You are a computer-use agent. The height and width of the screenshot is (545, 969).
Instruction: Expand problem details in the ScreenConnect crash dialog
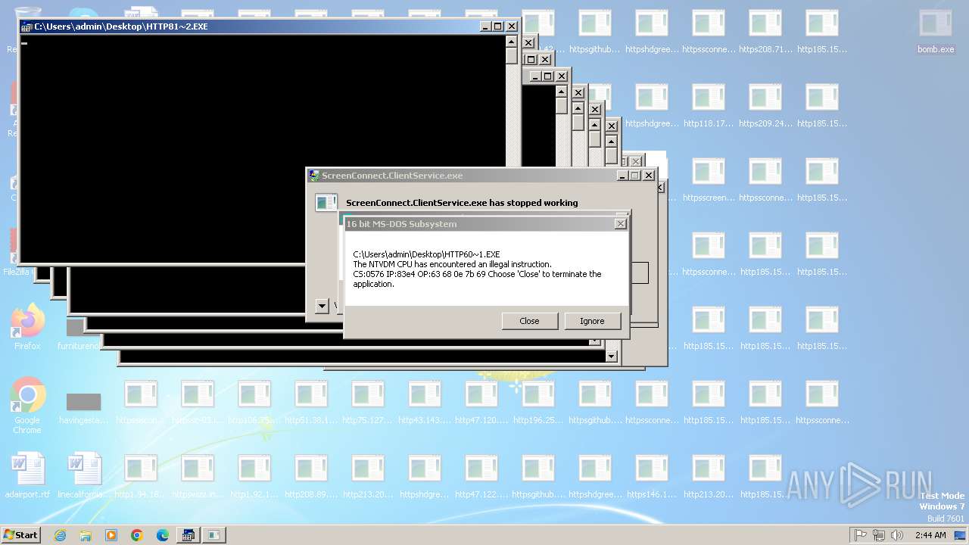pyautogui.click(x=322, y=306)
